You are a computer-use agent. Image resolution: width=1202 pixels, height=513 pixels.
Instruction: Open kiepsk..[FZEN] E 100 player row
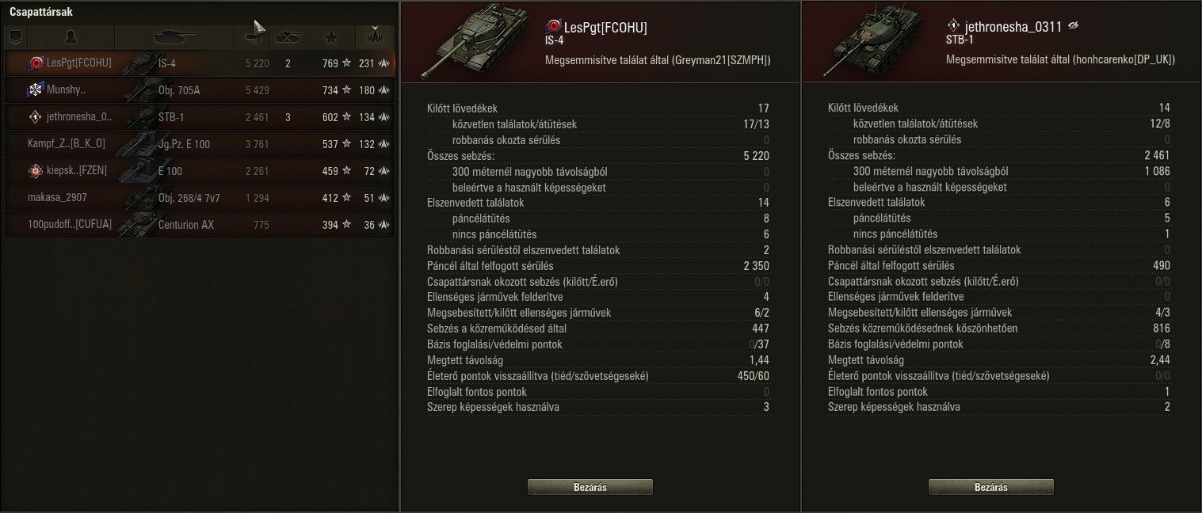click(199, 171)
